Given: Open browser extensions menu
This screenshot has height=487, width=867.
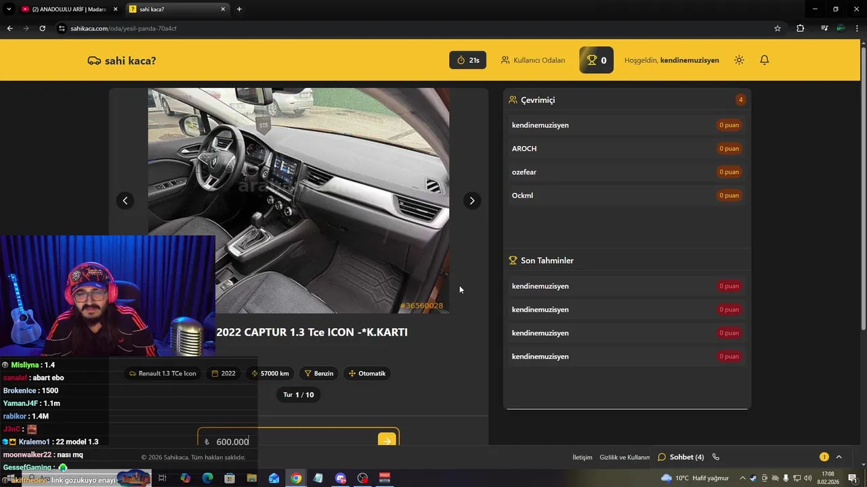Looking at the screenshot, I should pos(800,28).
